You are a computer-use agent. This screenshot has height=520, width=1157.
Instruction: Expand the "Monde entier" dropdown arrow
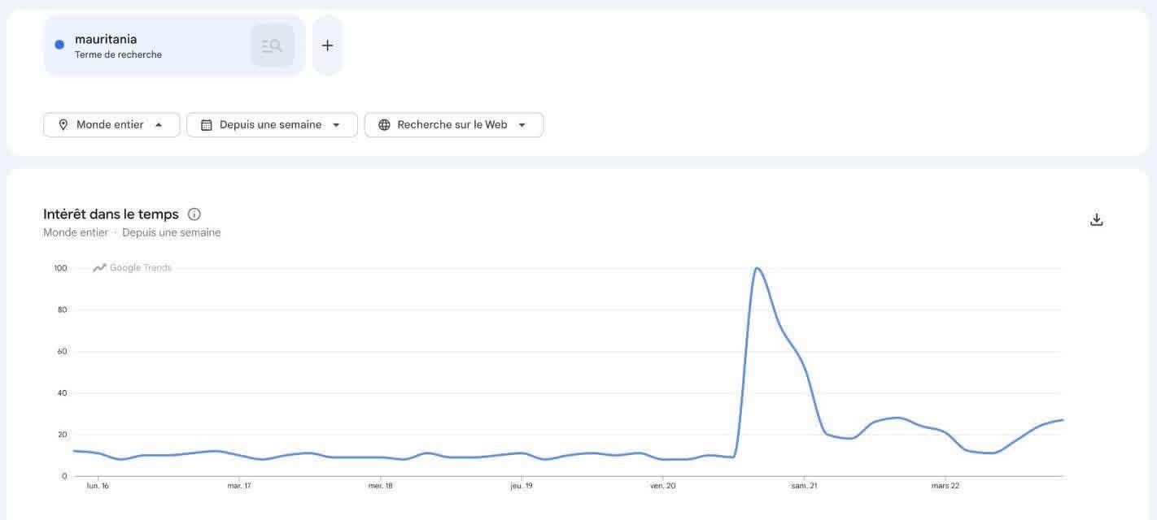click(x=159, y=125)
